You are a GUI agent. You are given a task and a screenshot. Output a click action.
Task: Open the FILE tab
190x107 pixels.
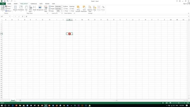coord(3,4)
